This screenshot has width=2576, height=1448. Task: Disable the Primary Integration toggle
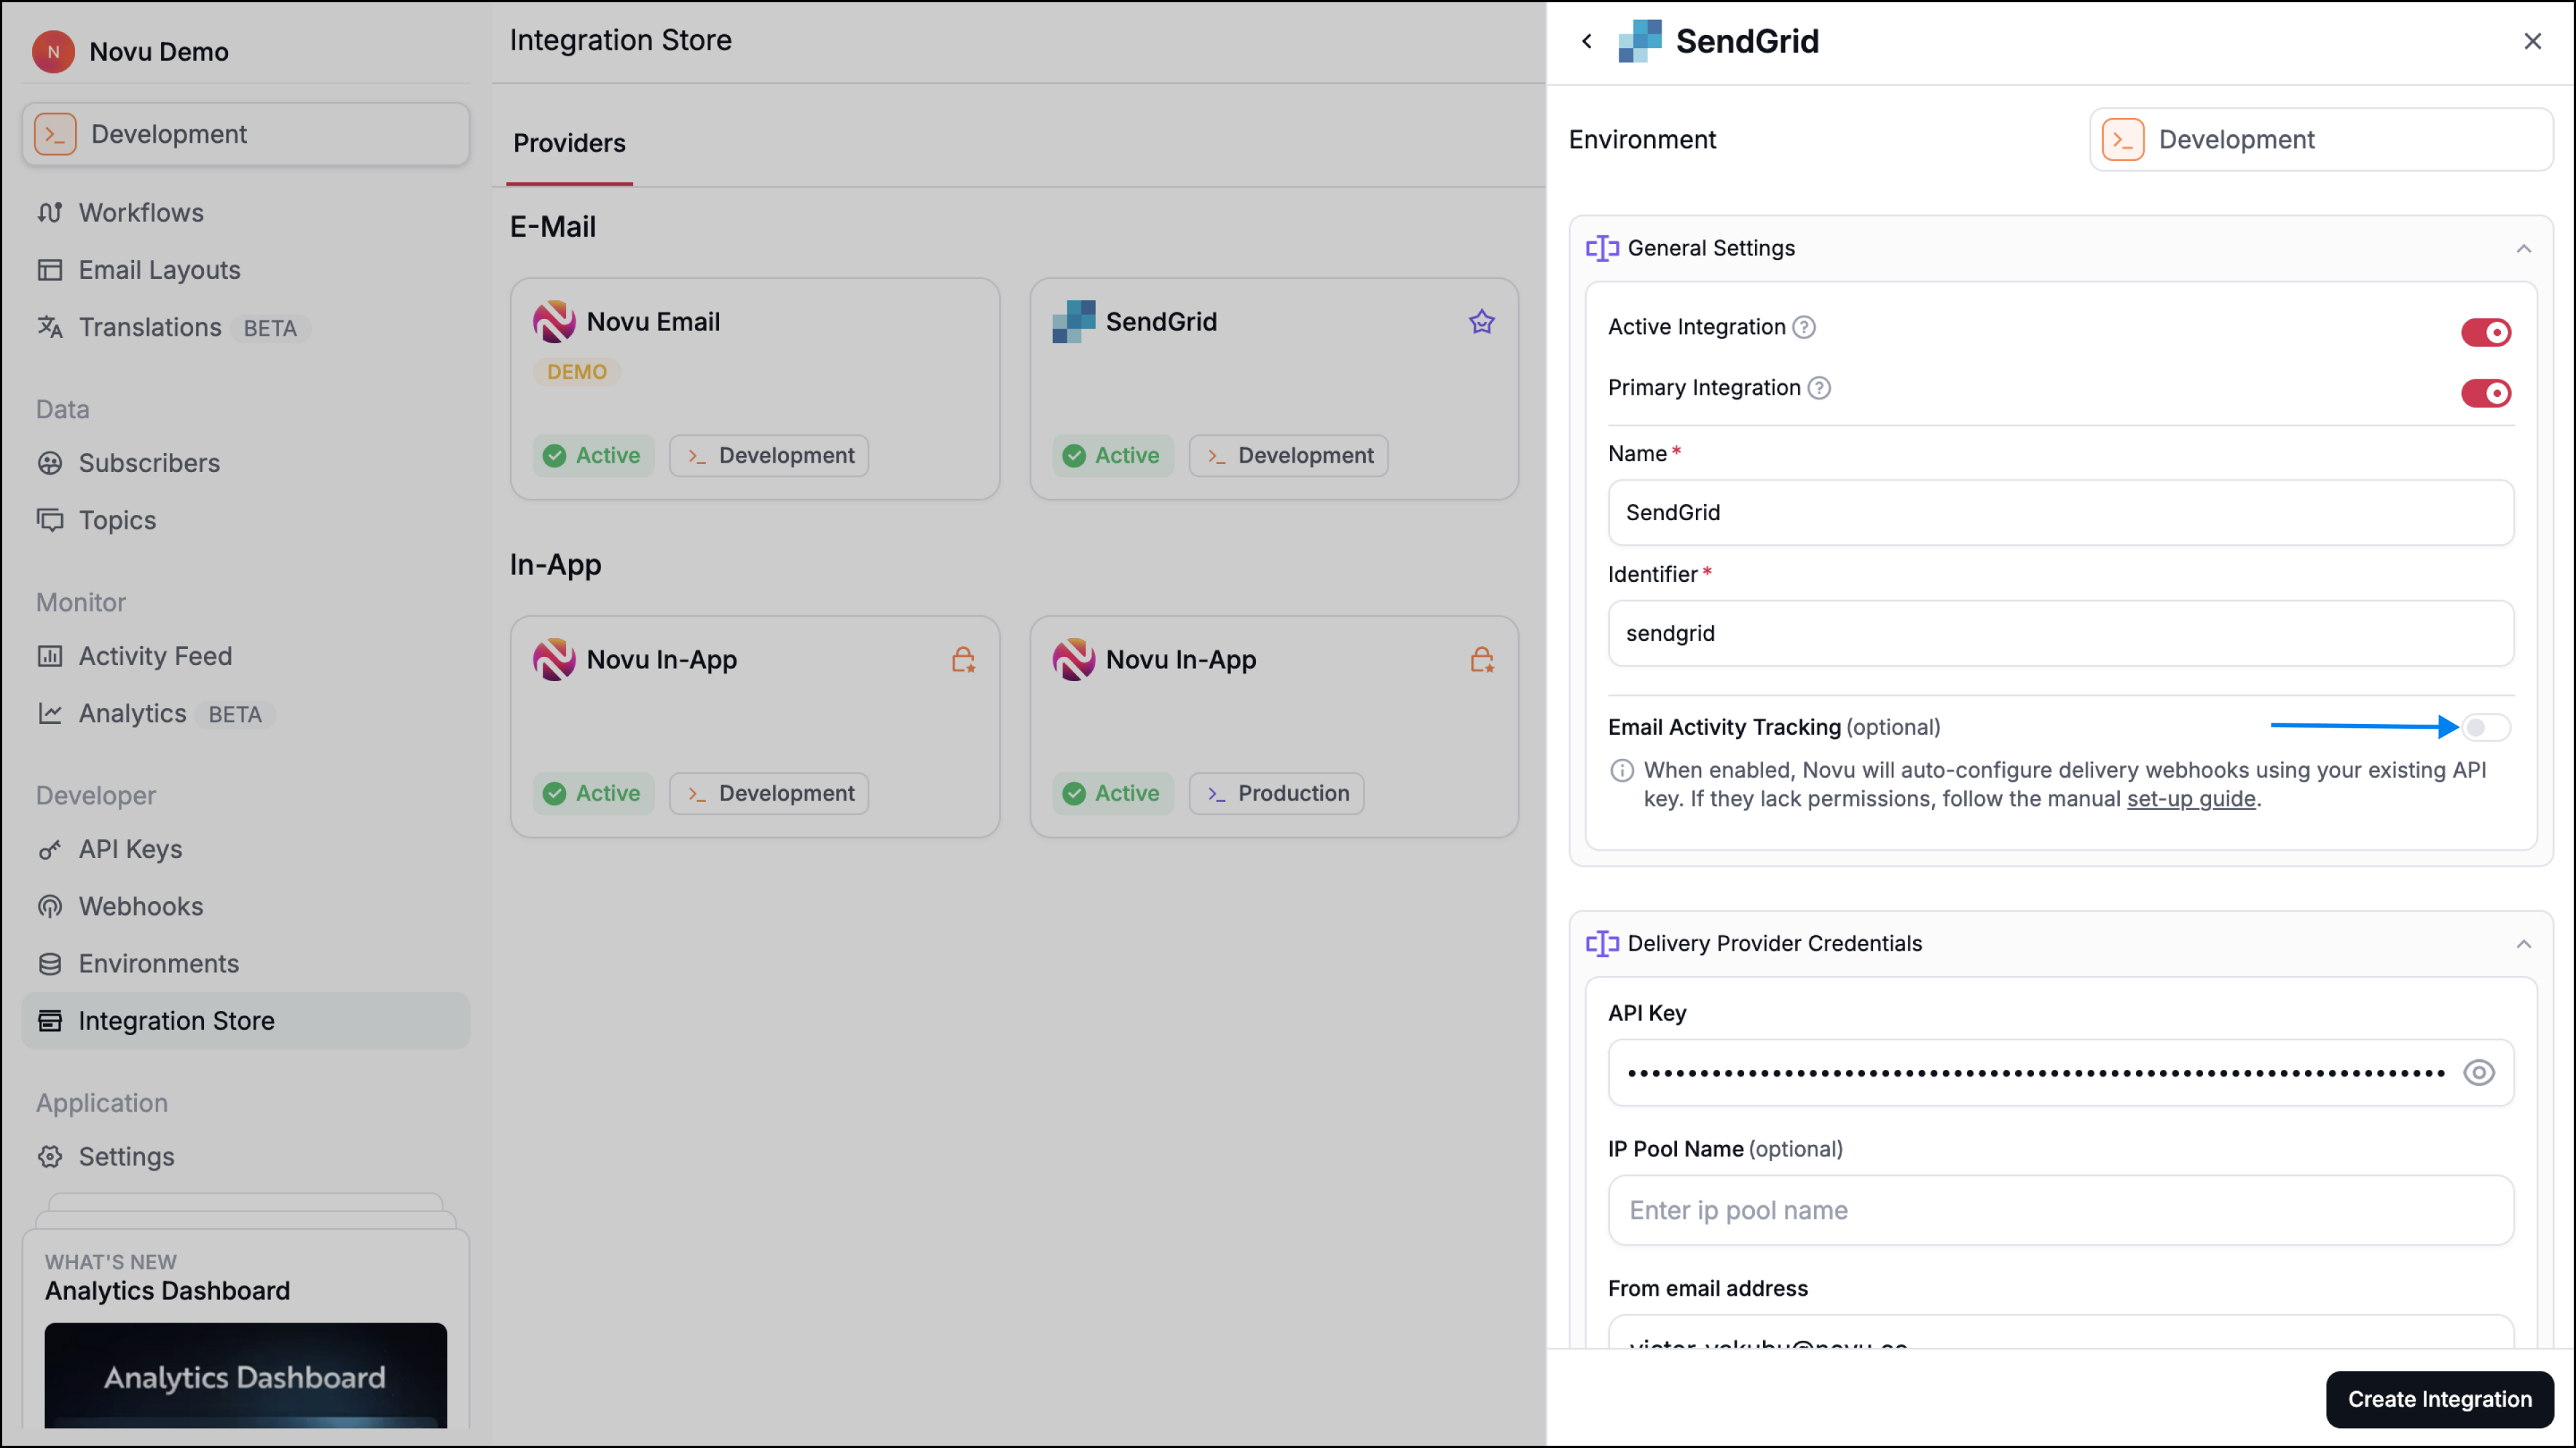click(x=2487, y=393)
